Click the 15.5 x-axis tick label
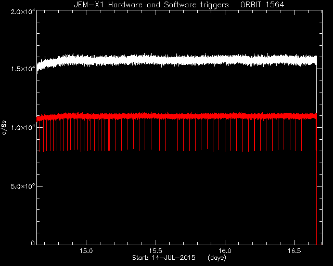The image size is (333, 266). pyautogui.click(x=156, y=251)
